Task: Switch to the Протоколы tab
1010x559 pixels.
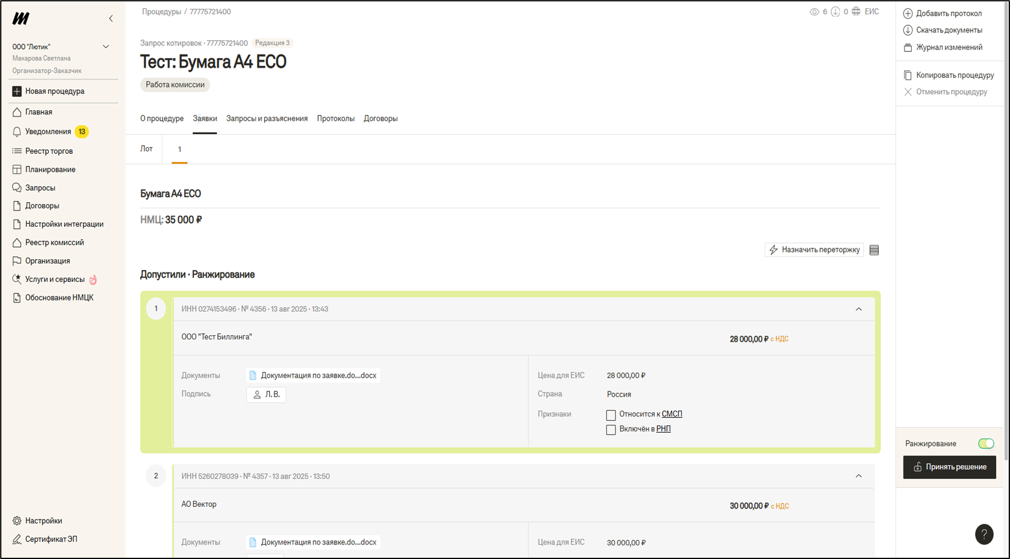Action: coord(335,119)
